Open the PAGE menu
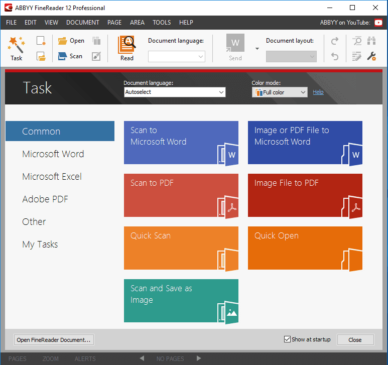The width and height of the screenshot is (388, 365). [114, 23]
